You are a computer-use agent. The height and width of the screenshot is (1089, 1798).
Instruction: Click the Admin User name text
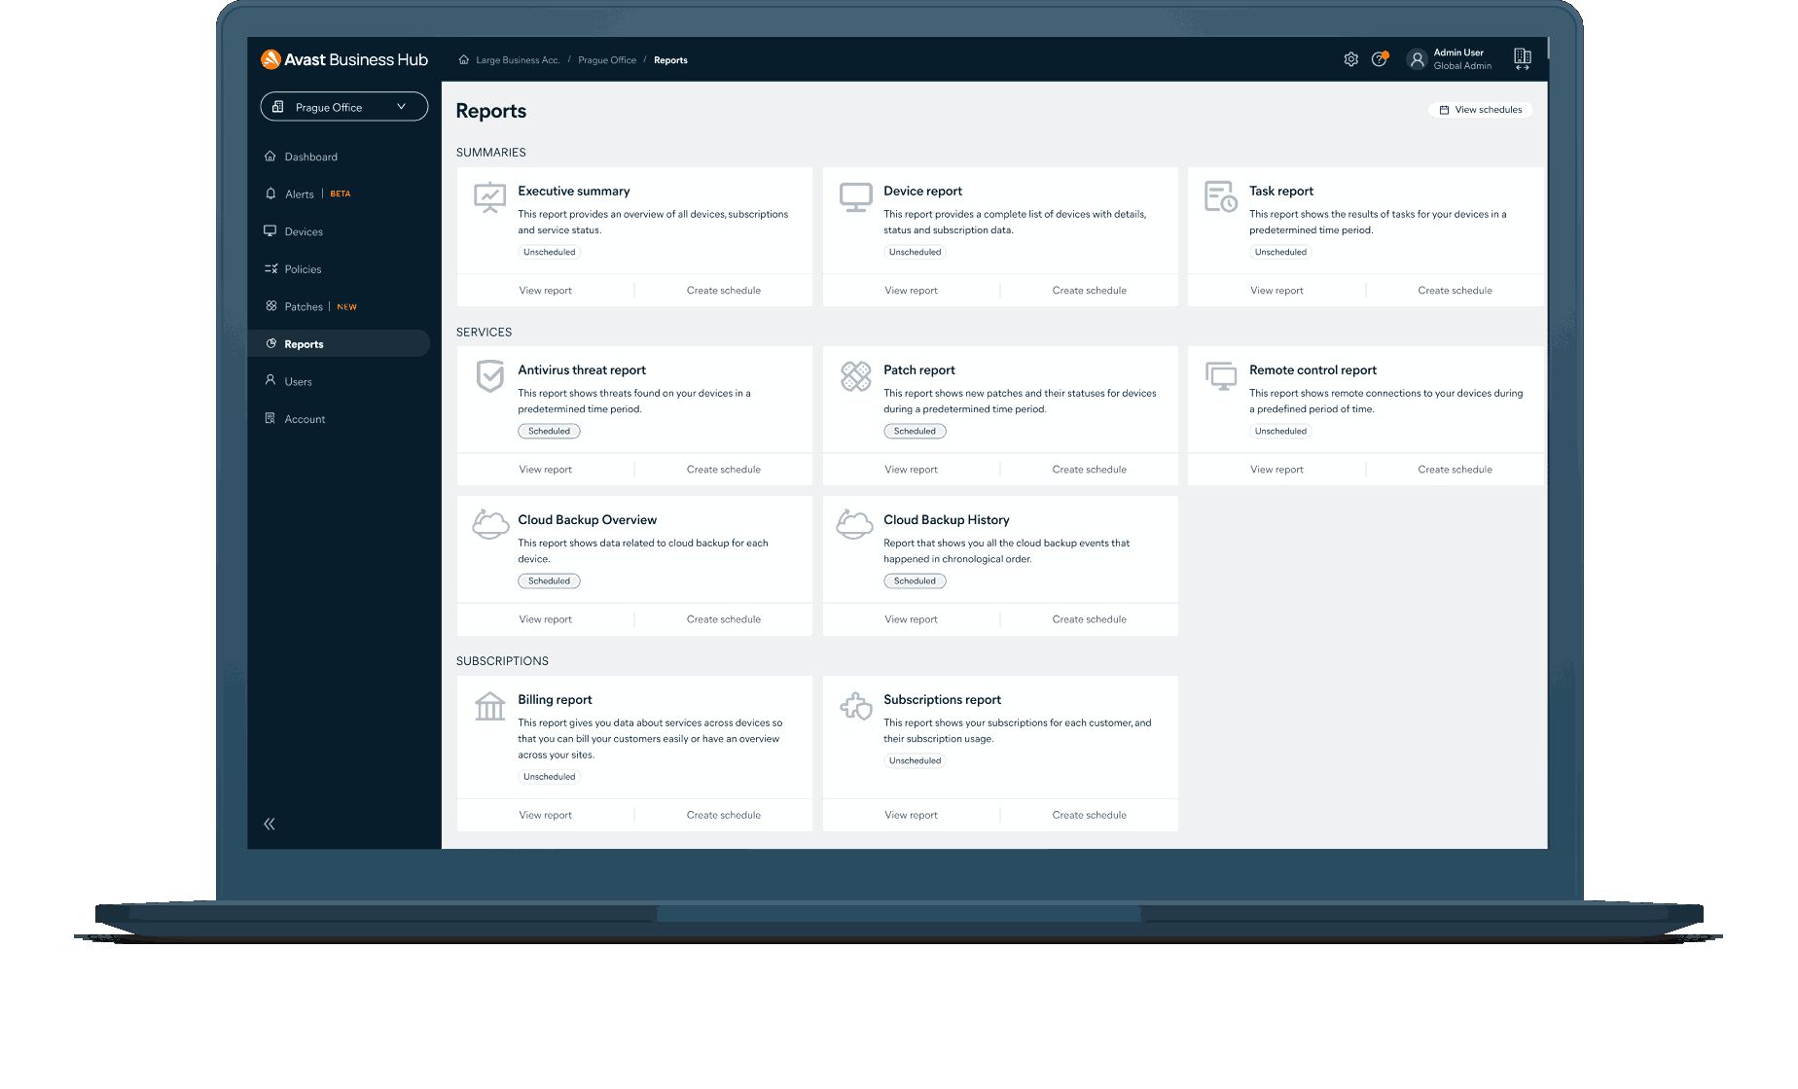click(x=1458, y=53)
